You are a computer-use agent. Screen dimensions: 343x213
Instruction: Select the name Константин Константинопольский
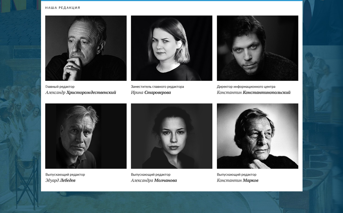coord(253,92)
